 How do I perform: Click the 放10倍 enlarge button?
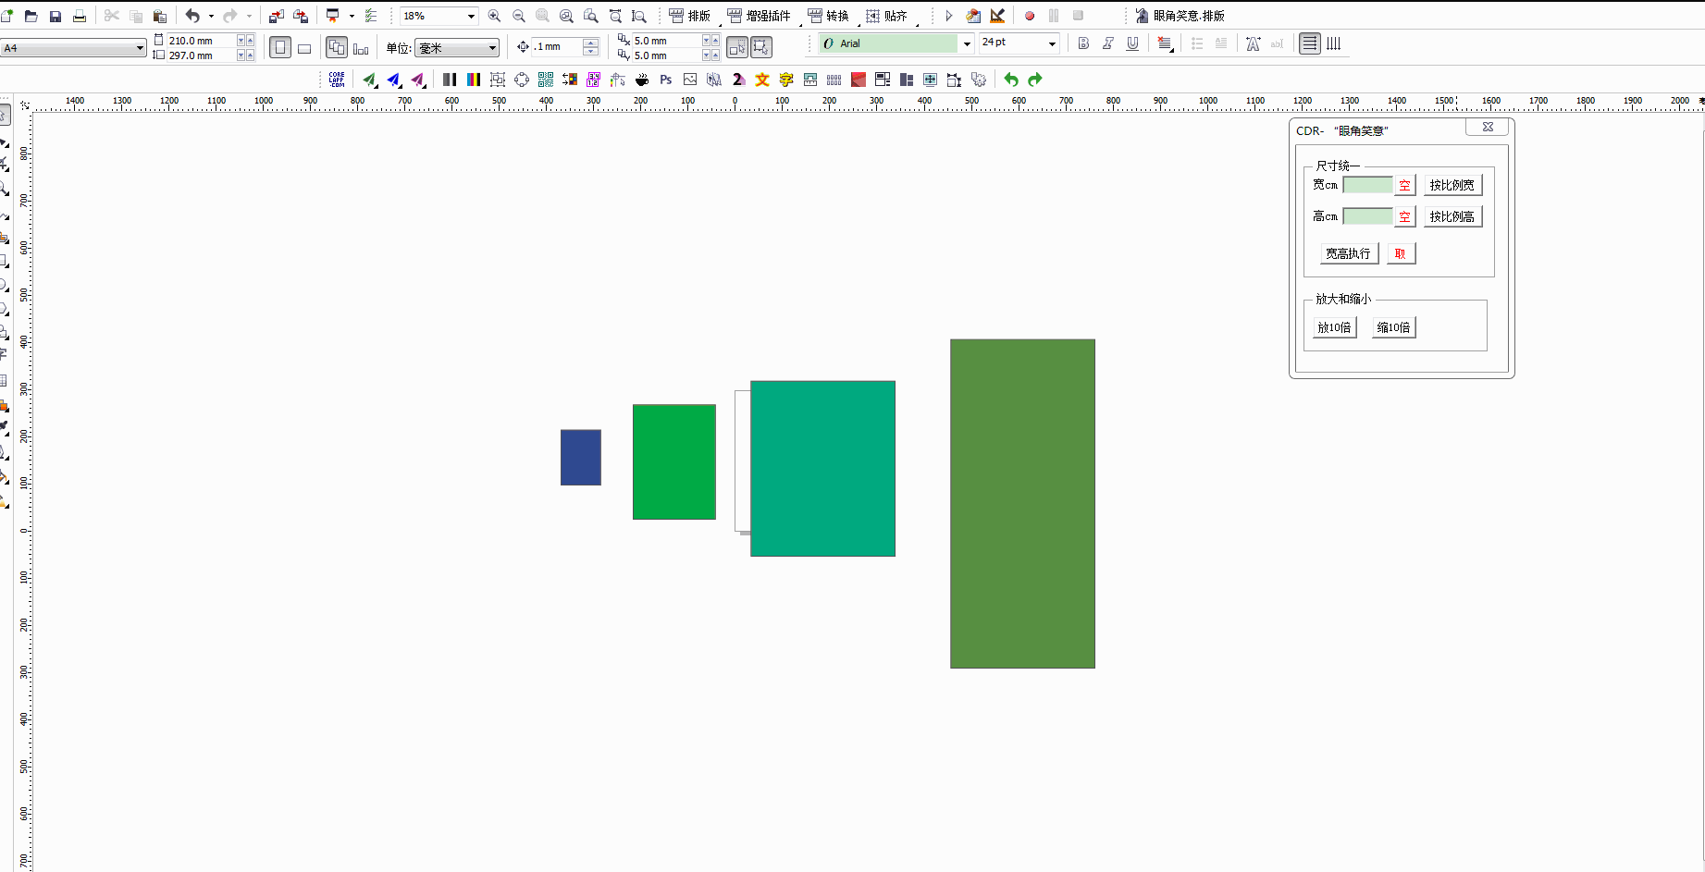(1335, 327)
